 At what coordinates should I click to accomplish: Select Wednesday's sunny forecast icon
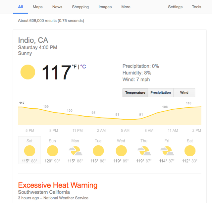pos(121,151)
